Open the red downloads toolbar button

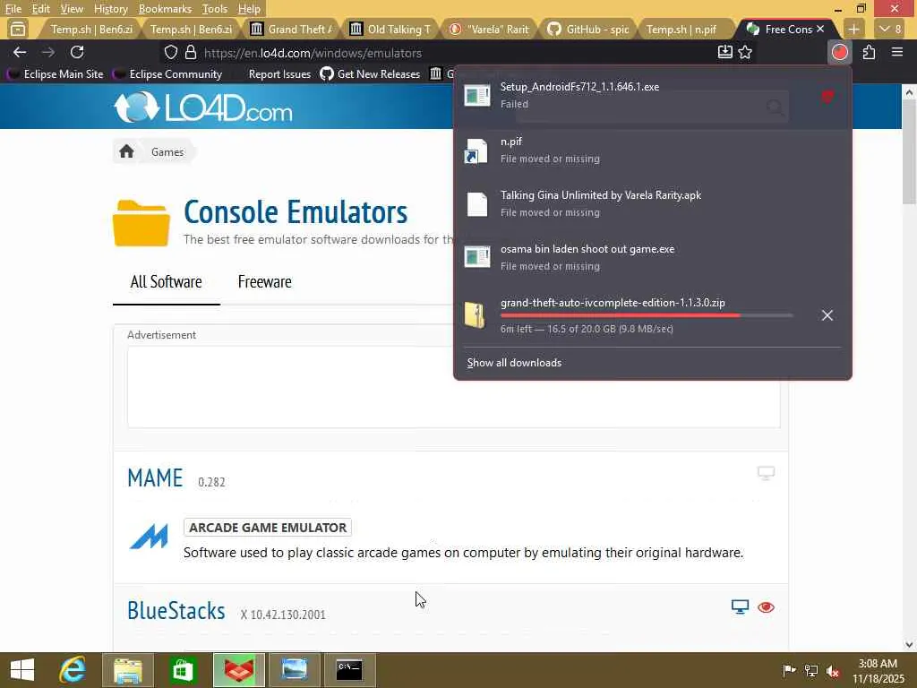click(x=840, y=53)
